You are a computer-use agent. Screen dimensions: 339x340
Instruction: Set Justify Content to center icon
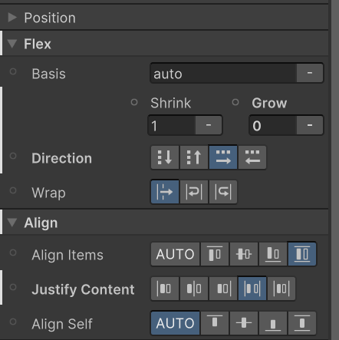194,289
